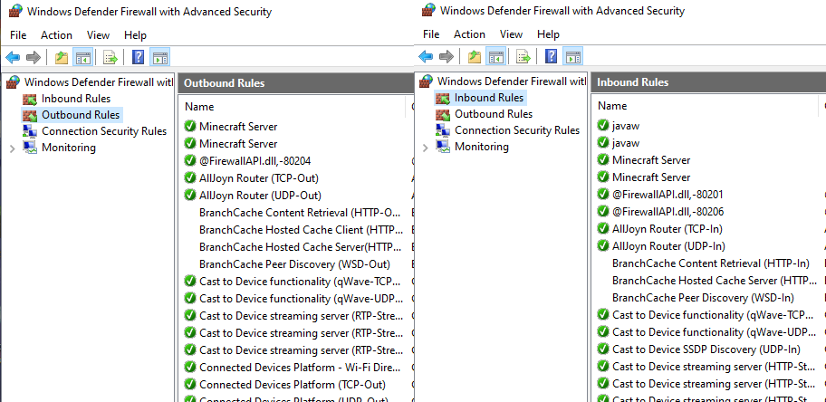This screenshot has width=826, height=402.
Task: Select highlighted Outbound Rules tree node
Action: (81, 115)
